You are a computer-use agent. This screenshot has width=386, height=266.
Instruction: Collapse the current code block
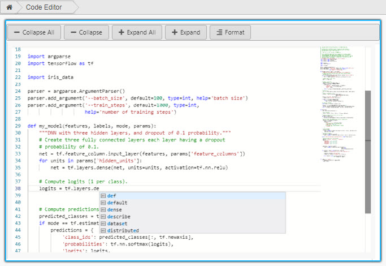(x=86, y=32)
